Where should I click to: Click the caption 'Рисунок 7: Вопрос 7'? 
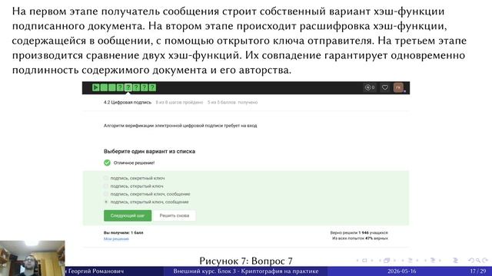pyautogui.click(x=246, y=261)
